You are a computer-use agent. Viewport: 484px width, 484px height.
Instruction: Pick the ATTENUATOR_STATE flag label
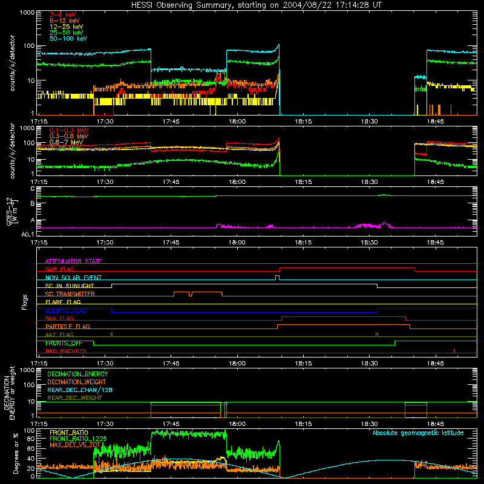[73, 261]
